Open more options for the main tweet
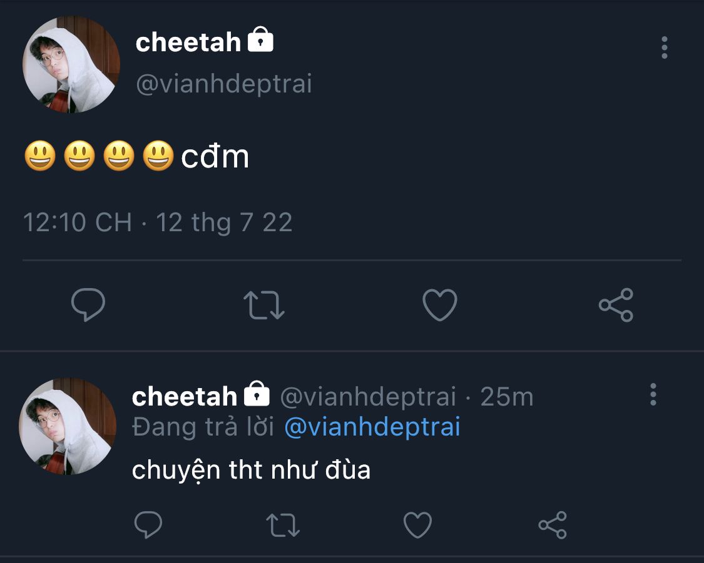 (664, 47)
